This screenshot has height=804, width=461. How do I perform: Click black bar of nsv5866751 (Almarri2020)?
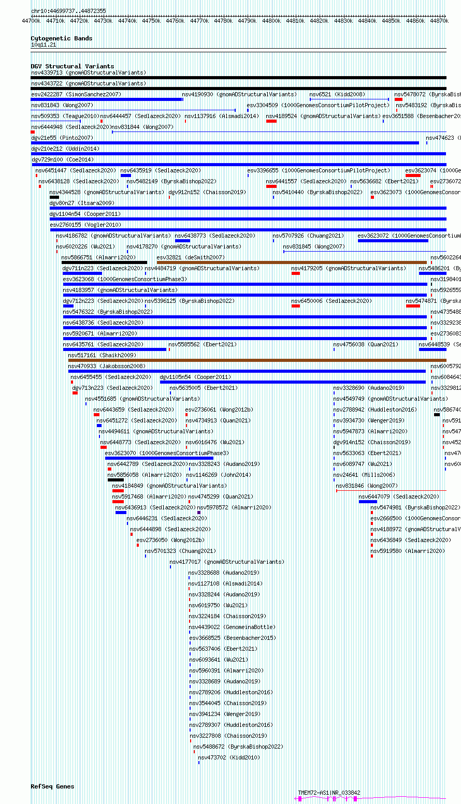(104, 262)
